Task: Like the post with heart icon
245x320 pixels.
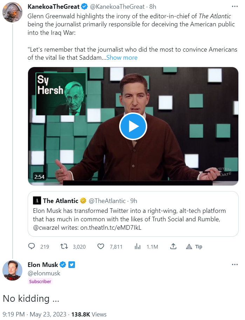Action: (101, 247)
